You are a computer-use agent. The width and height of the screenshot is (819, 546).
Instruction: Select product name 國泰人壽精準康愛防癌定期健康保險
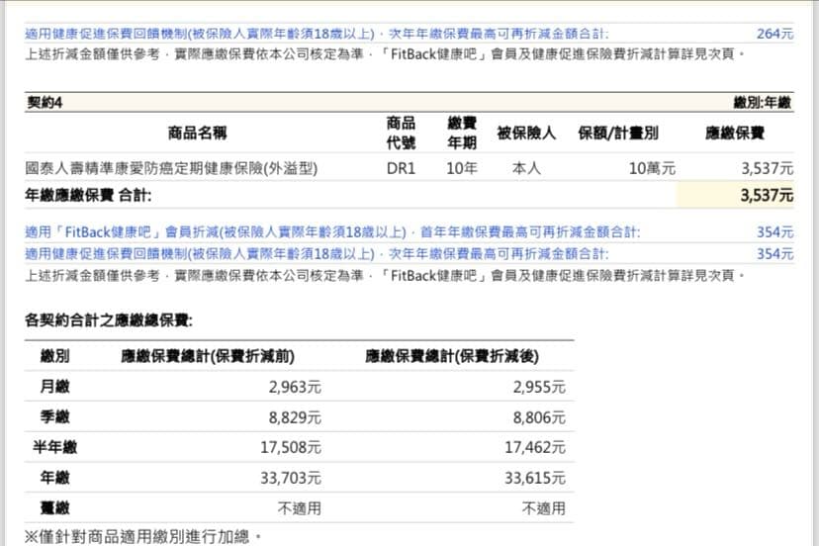click(x=171, y=168)
